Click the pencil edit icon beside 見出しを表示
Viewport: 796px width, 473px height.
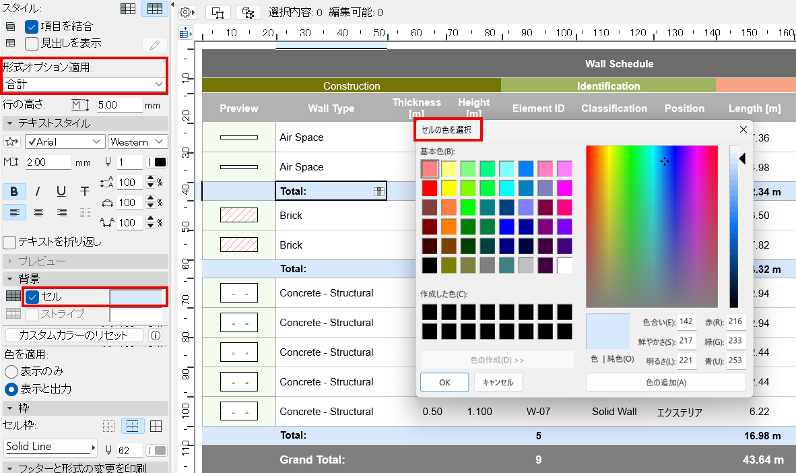[x=155, y=44]
